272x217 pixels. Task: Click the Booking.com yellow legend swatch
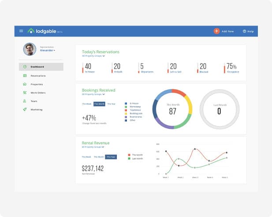point(126,114)
